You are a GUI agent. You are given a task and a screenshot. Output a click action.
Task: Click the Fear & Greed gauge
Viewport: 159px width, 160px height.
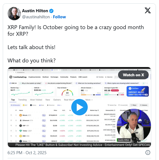click(67, 92)
